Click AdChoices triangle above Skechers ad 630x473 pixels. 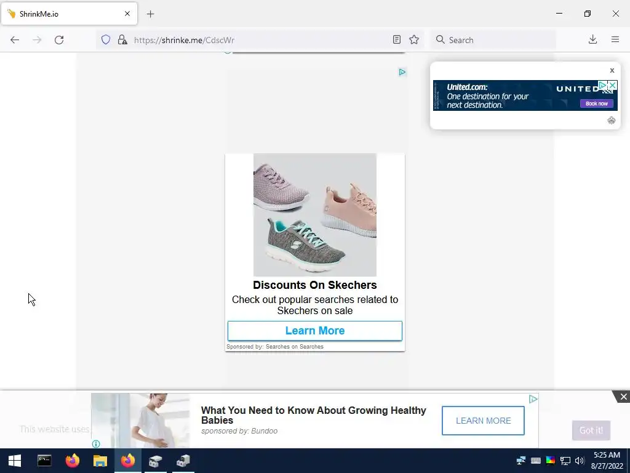[402, 72]
